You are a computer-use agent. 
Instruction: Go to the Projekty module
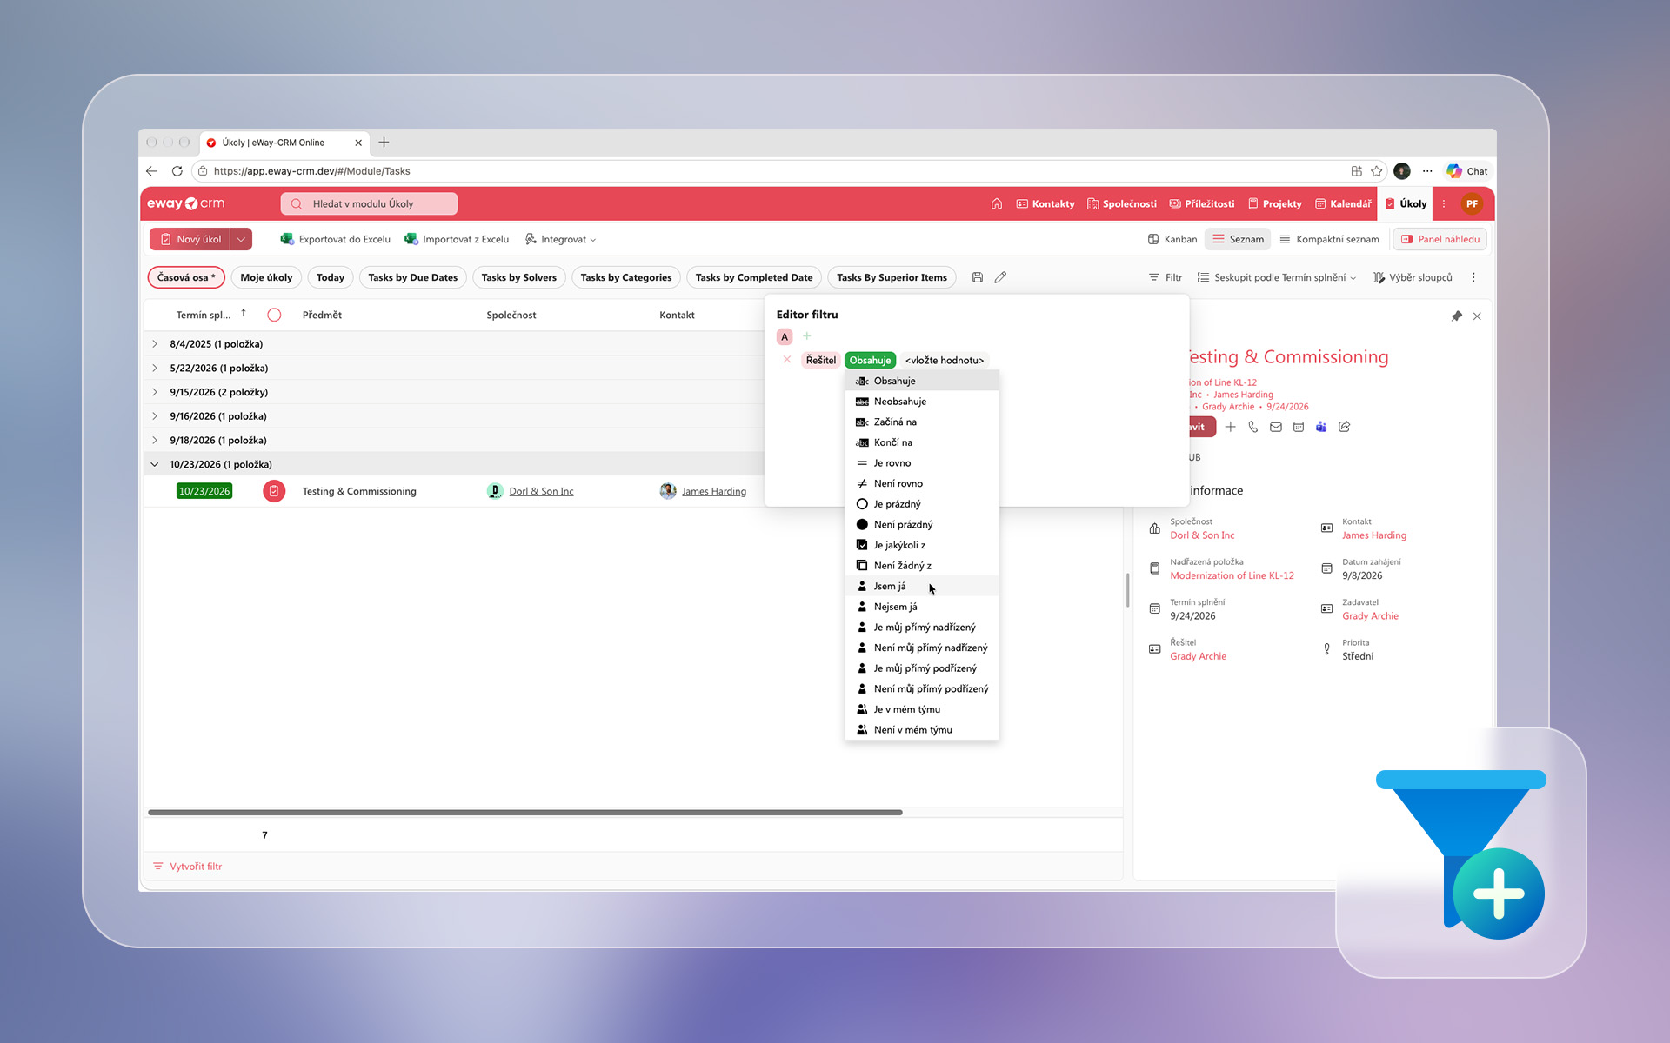[x=1274, y=203]
